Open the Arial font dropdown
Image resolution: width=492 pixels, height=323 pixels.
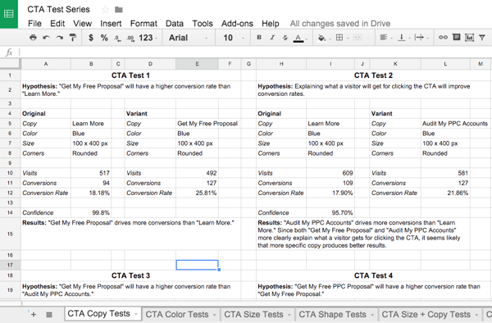(x=189, y=38)
